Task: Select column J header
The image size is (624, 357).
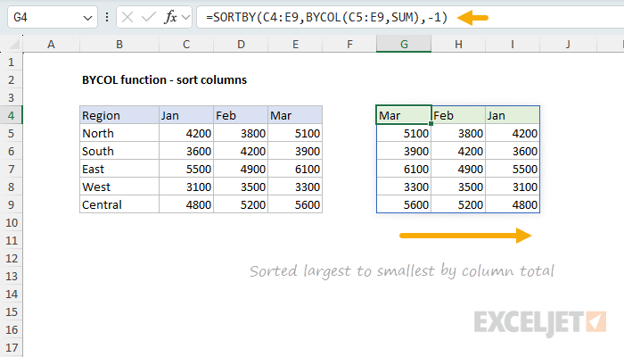Action: click(x=568, y=45)
